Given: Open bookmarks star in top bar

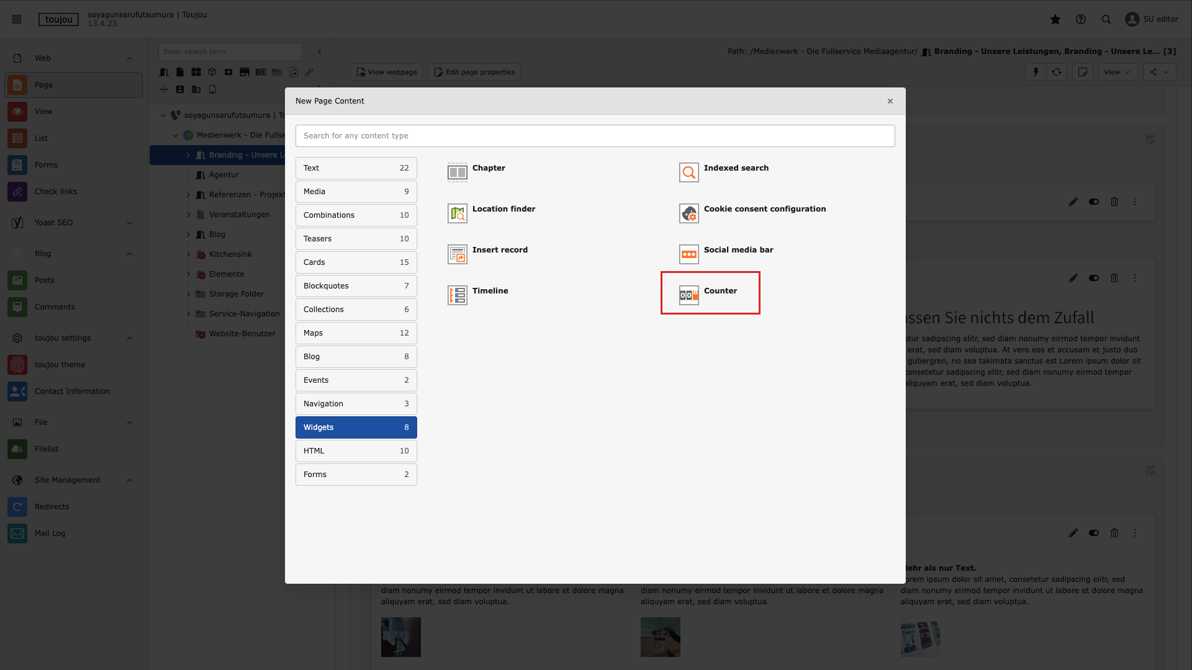Looking at the screenshot, I should [x=1055, y=19].
